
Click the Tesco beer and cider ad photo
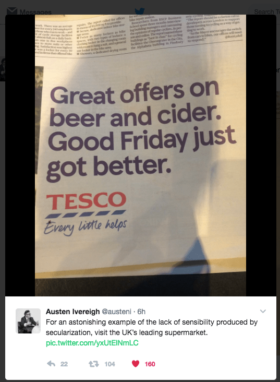(x=140, y=155)
